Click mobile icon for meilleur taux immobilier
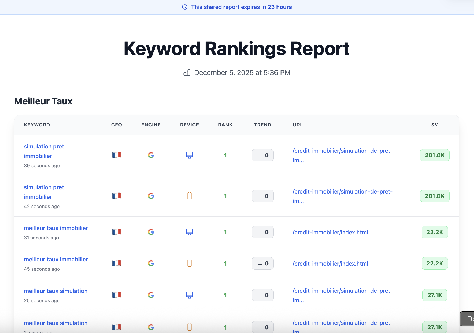 tap(189, 263)
